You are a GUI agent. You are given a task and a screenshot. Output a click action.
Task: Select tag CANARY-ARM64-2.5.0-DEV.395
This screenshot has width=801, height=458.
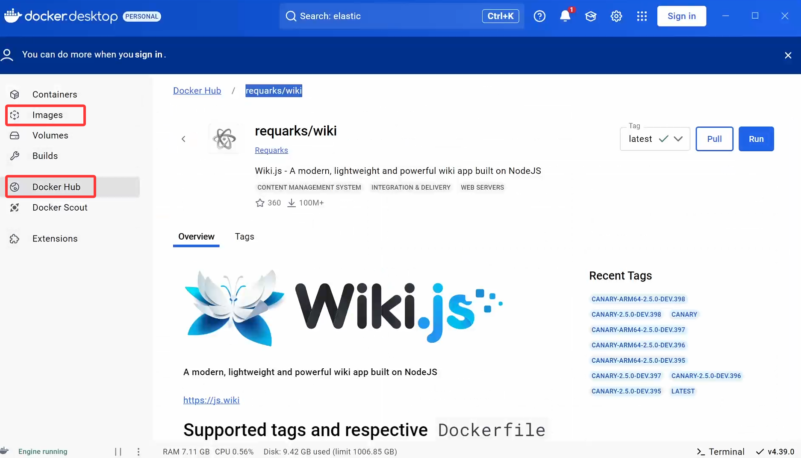[638, 361]
